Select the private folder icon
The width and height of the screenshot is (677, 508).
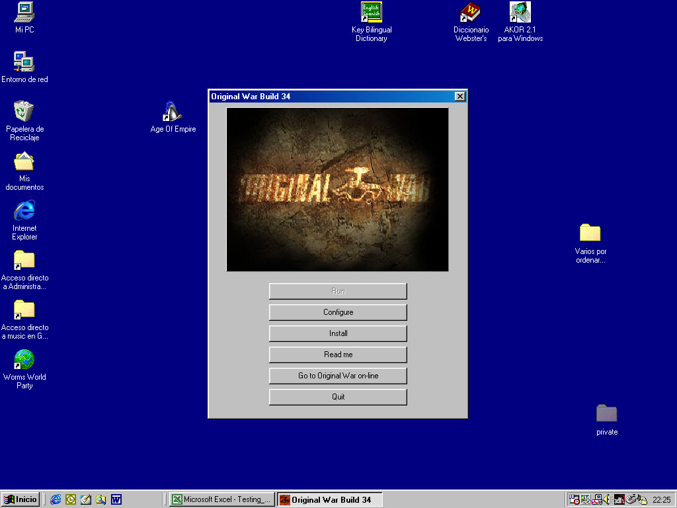[607, 420]
